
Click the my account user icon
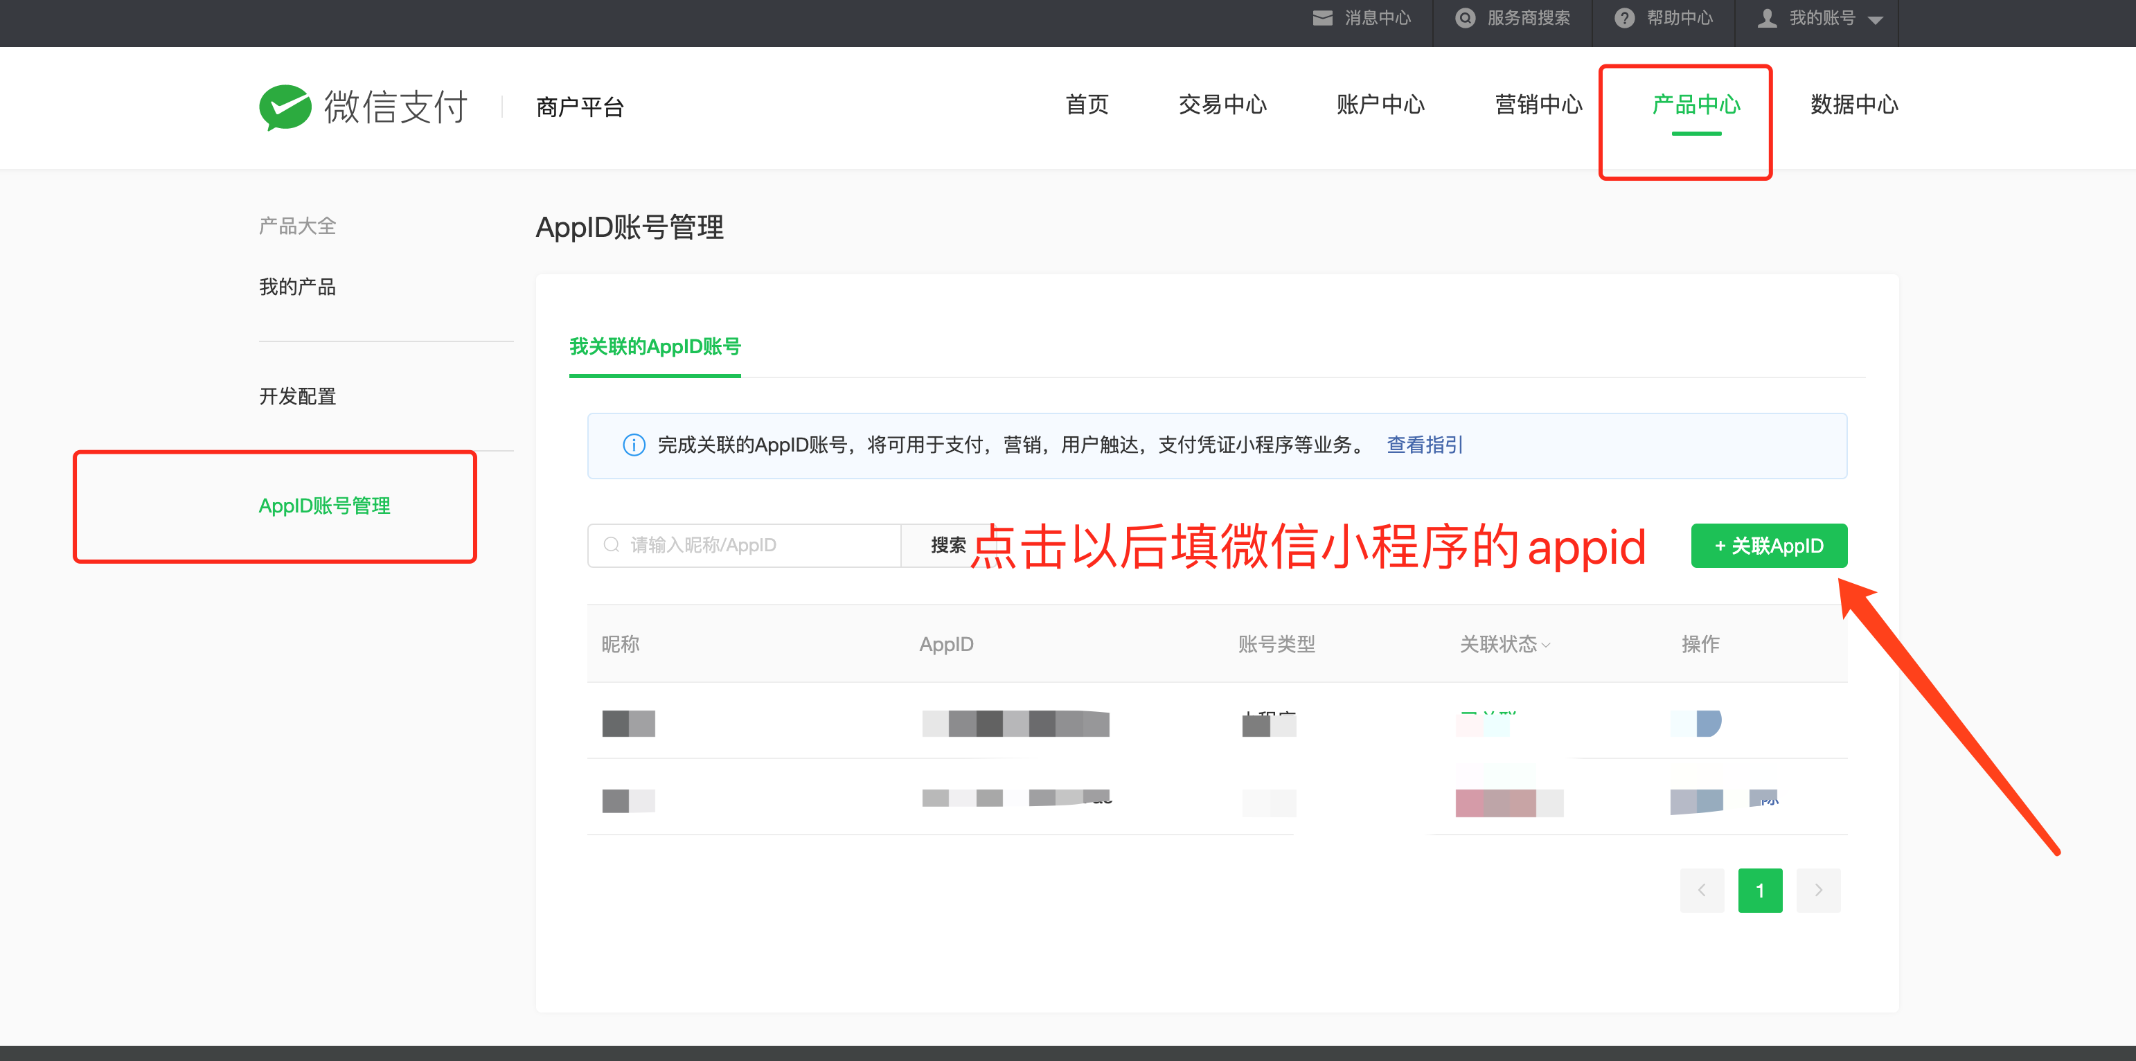point(1767,18)
